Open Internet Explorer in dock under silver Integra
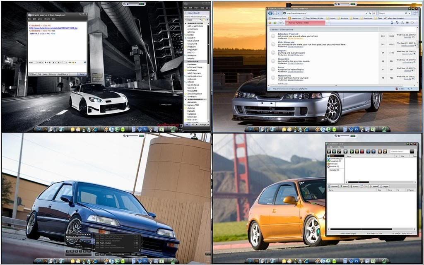Image resolution: width=424 pixels, height=265 pixels. coord(307,129)
